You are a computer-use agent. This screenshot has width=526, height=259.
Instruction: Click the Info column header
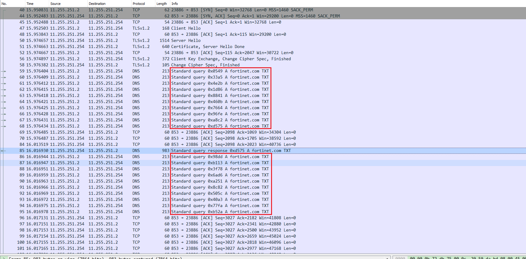[348, 4]
